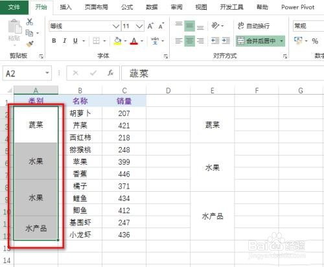
Task: Open the underline style dropdown arrow
Action: coord(84,41)
